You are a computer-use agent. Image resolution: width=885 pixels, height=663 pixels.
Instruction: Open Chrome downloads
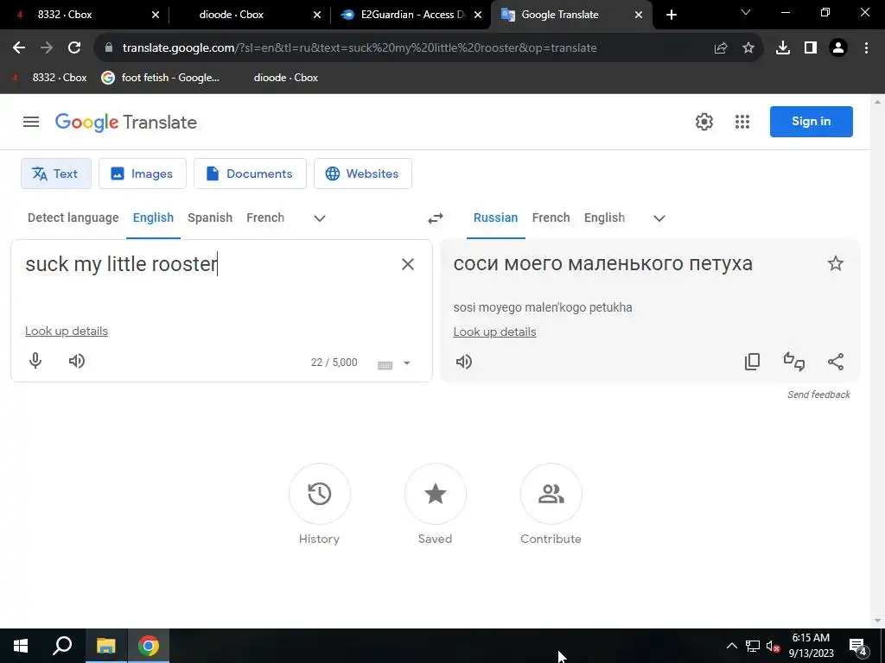(783, 48)
